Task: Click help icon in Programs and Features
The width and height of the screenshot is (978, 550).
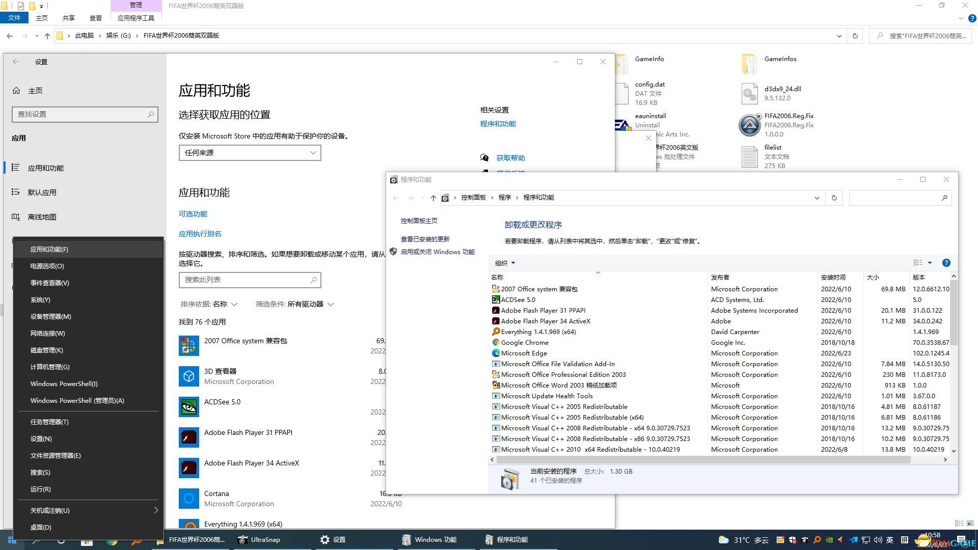Action: (946, 263)
